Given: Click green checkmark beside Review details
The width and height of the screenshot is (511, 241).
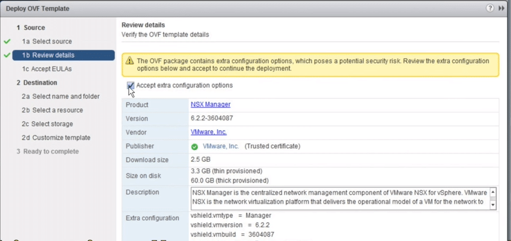Looking at the screenshot, I should 7,55.
